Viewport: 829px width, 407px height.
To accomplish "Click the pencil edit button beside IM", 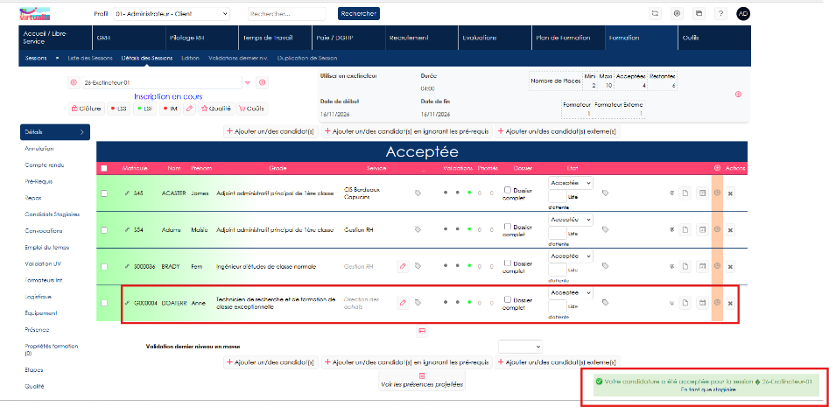I will (x=190, y=109).
